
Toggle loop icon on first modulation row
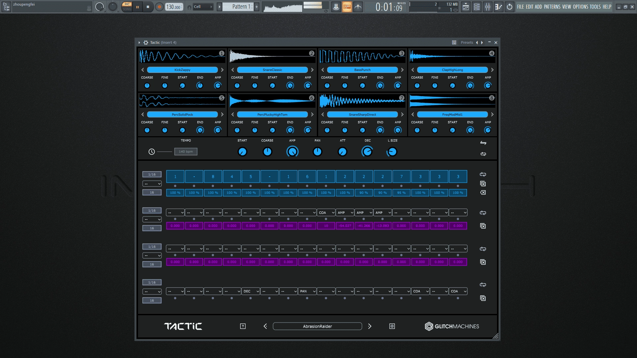pyautogui.click(x=483, y=213)
